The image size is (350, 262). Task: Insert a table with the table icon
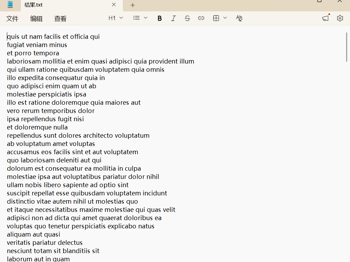click(216, 18)
